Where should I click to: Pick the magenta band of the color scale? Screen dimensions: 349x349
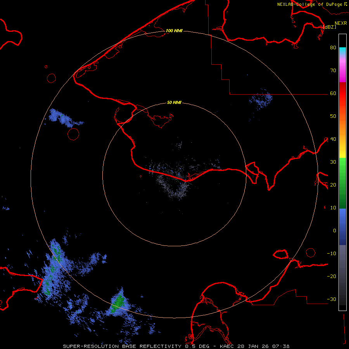pos(342,71)
